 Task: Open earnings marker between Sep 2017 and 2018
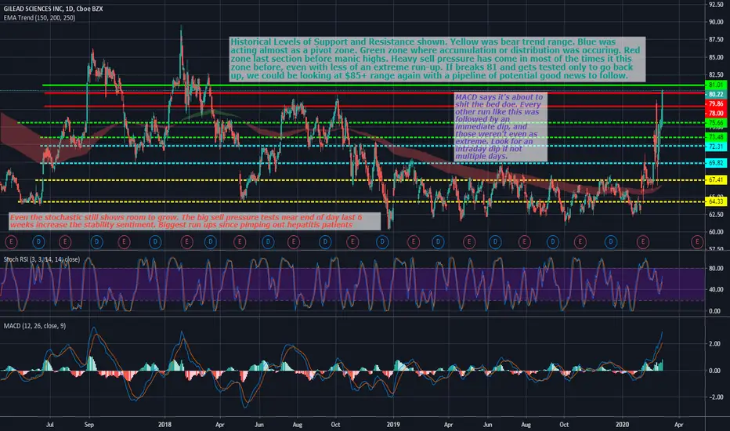(124, 242)
